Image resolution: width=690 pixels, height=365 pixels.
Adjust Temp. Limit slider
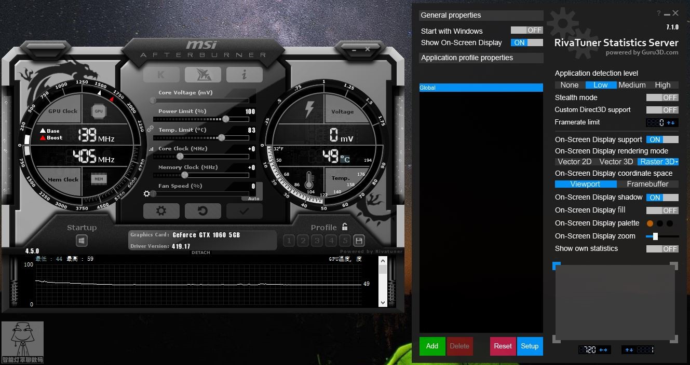222,137
